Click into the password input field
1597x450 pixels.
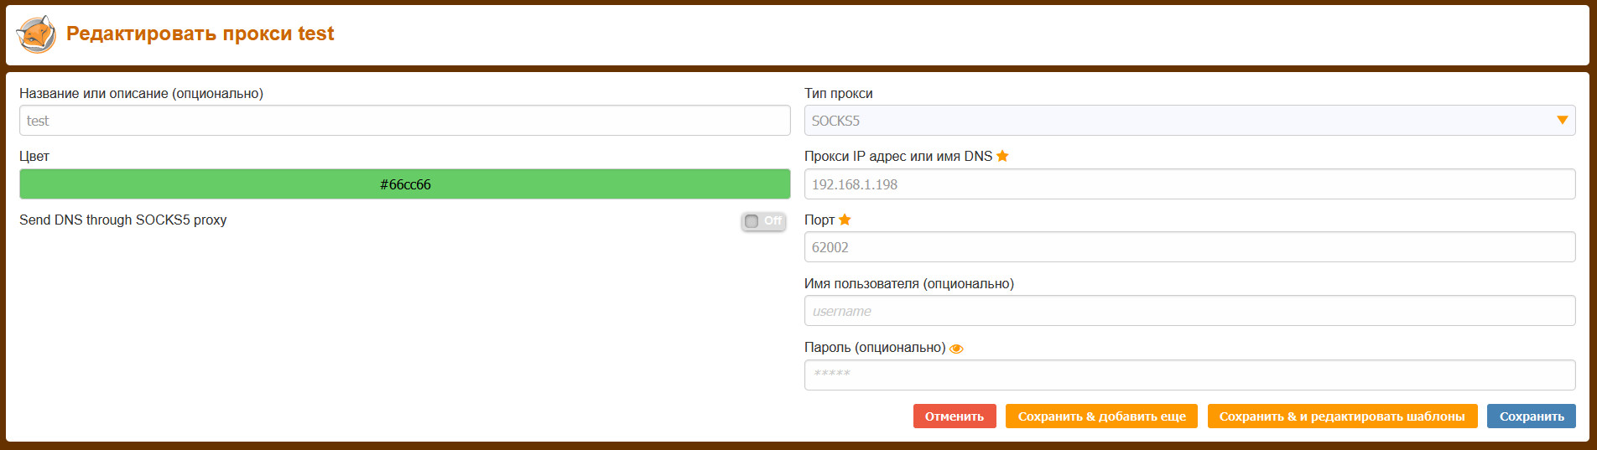(x=1189, y=375)
